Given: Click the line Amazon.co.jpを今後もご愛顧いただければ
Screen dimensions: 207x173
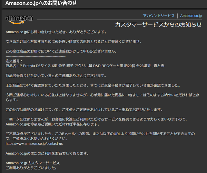Looking at the screenshot, I should click(52, 124).
